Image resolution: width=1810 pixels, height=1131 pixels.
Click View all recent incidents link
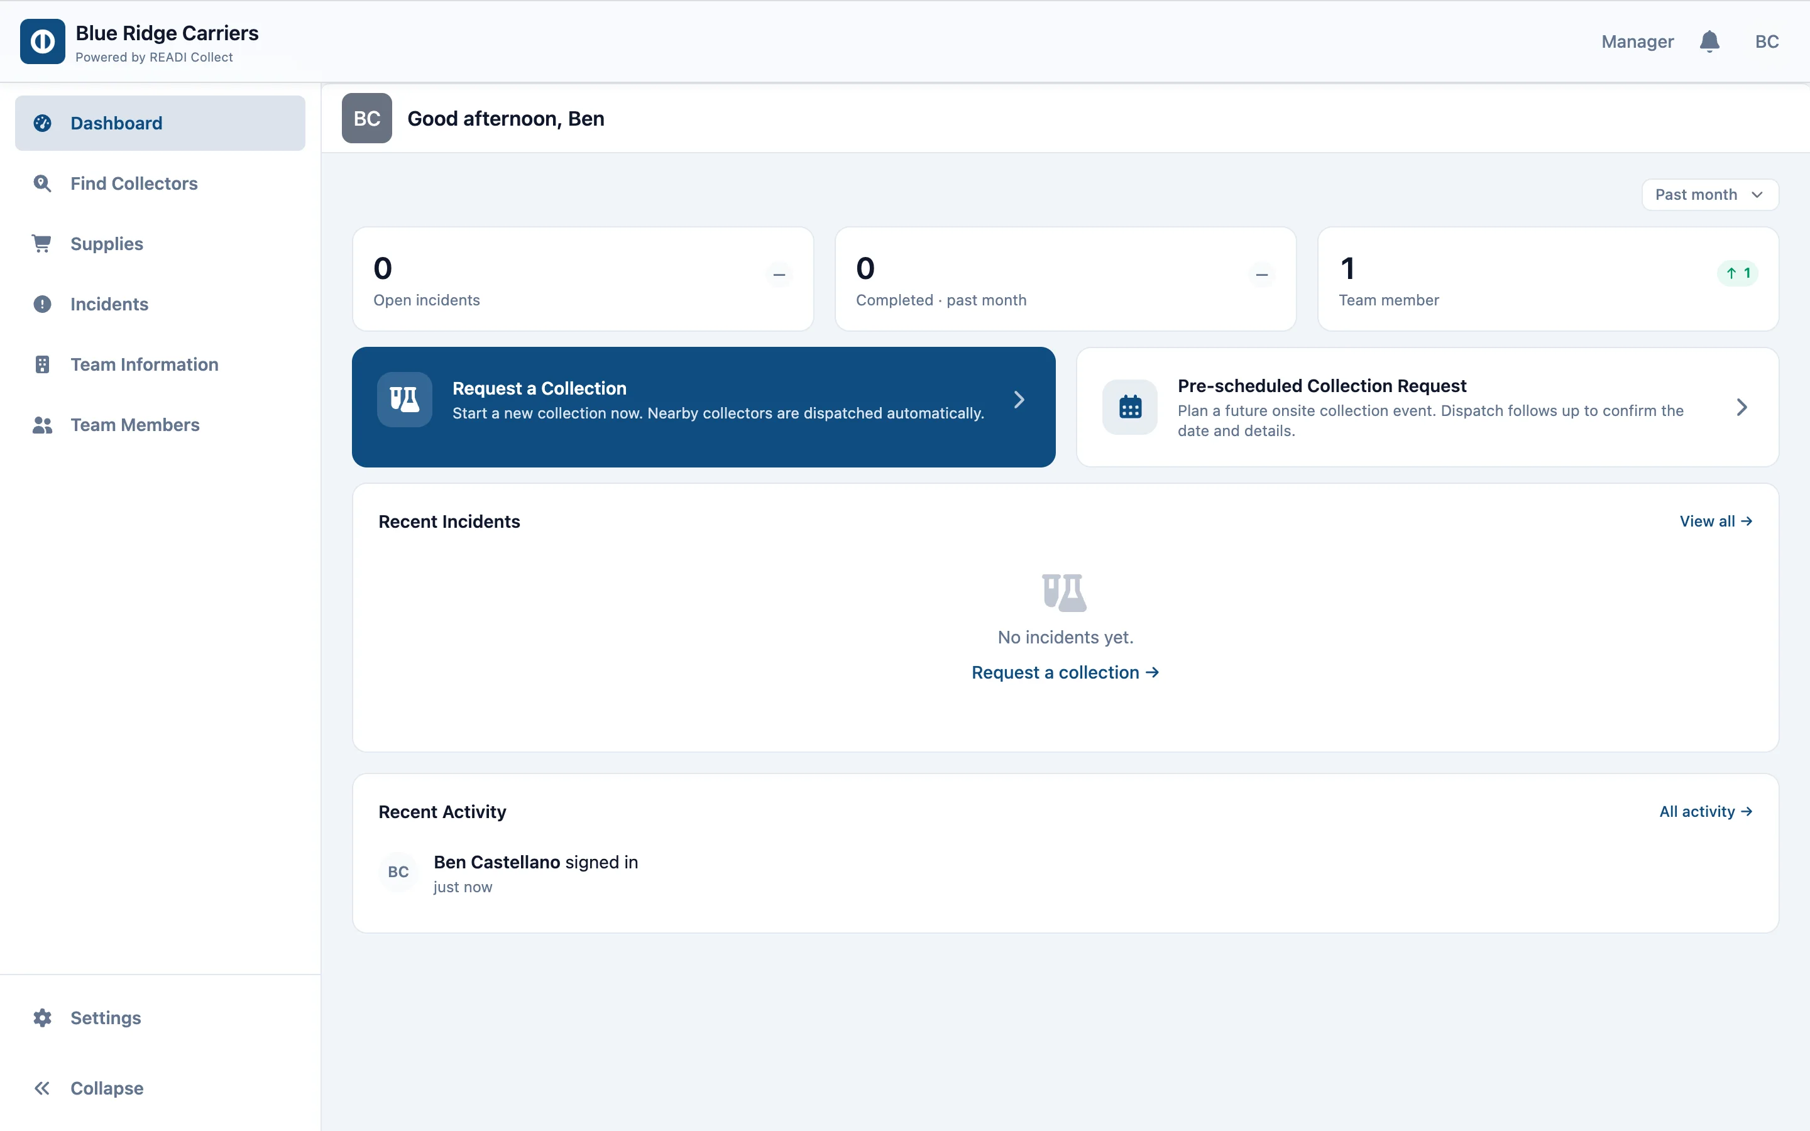point(1716,522)
